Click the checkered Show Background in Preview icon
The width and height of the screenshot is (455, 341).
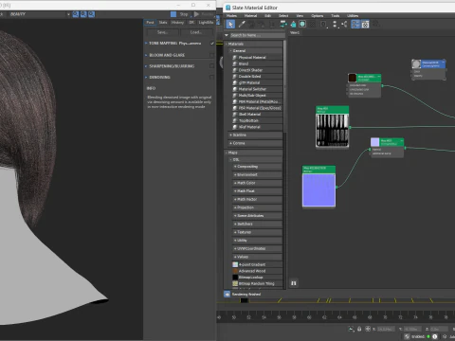313,25
